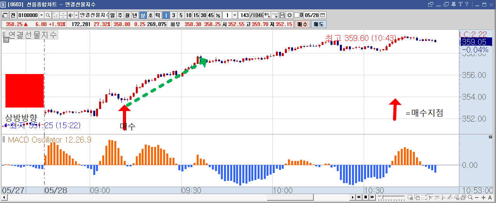The height and width of the screenshot is (203, 496).
Task: Open the calendar date picker icon
Action: [x=323, y=15]
